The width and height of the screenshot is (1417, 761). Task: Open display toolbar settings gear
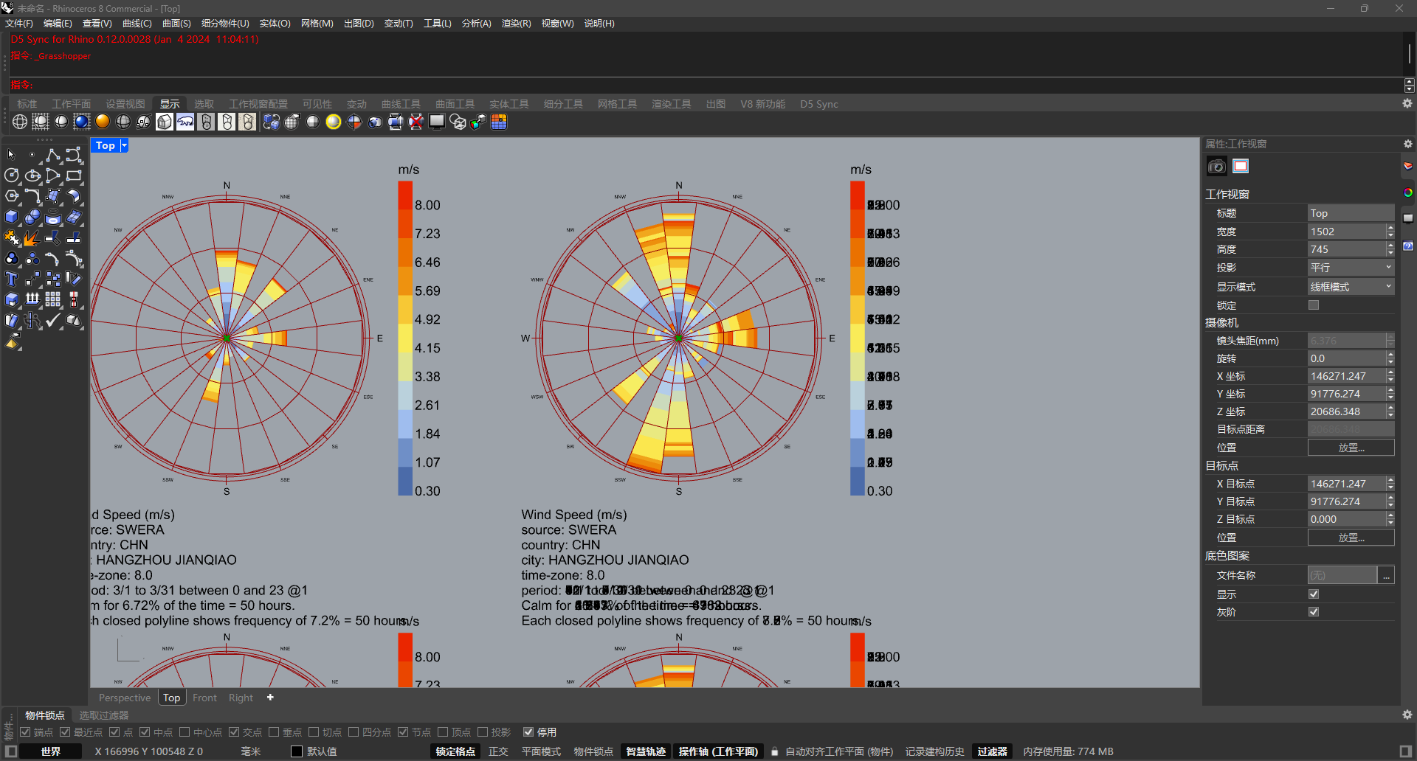click(x=1407, y=104)
